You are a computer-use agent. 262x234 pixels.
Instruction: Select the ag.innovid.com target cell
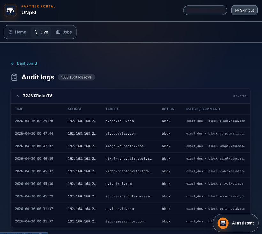(x=119, y=209)
